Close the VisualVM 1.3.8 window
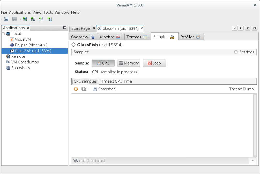The height and width of the screenshot is (174, 260). [x=255, y=5]
